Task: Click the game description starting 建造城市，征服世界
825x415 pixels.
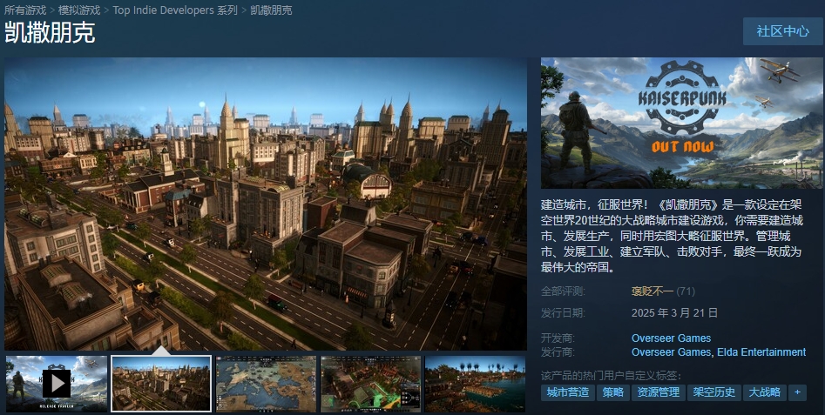Action: click(672, 236)
